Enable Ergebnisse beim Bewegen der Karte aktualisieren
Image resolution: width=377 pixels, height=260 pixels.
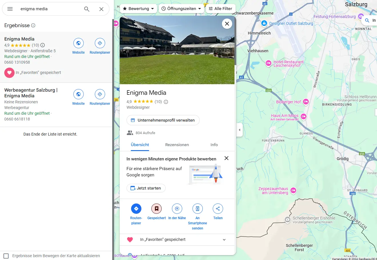tap(6, 256)
